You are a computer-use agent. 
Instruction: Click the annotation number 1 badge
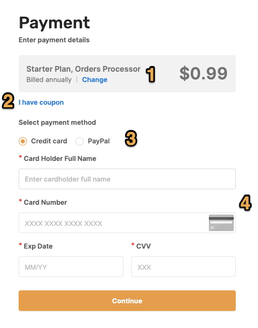click(x=150, y=74)
